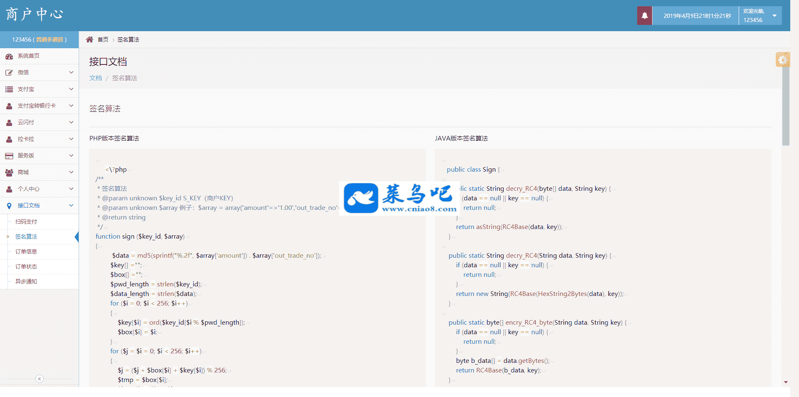The height and width of the screenshot is (397, 799).
Task: Click the 服务版 card icon in sidebar
Action: (9, 156)
